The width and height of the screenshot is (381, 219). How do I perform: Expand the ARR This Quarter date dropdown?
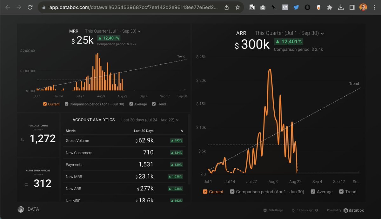click(289, 33)
